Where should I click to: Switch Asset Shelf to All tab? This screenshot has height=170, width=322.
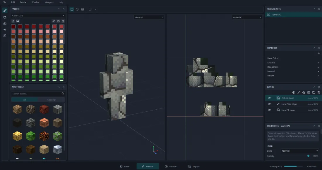click(x=24, y=100)
